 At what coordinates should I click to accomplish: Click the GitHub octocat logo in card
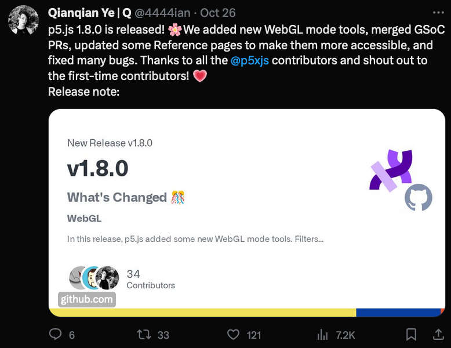(418, 197)
